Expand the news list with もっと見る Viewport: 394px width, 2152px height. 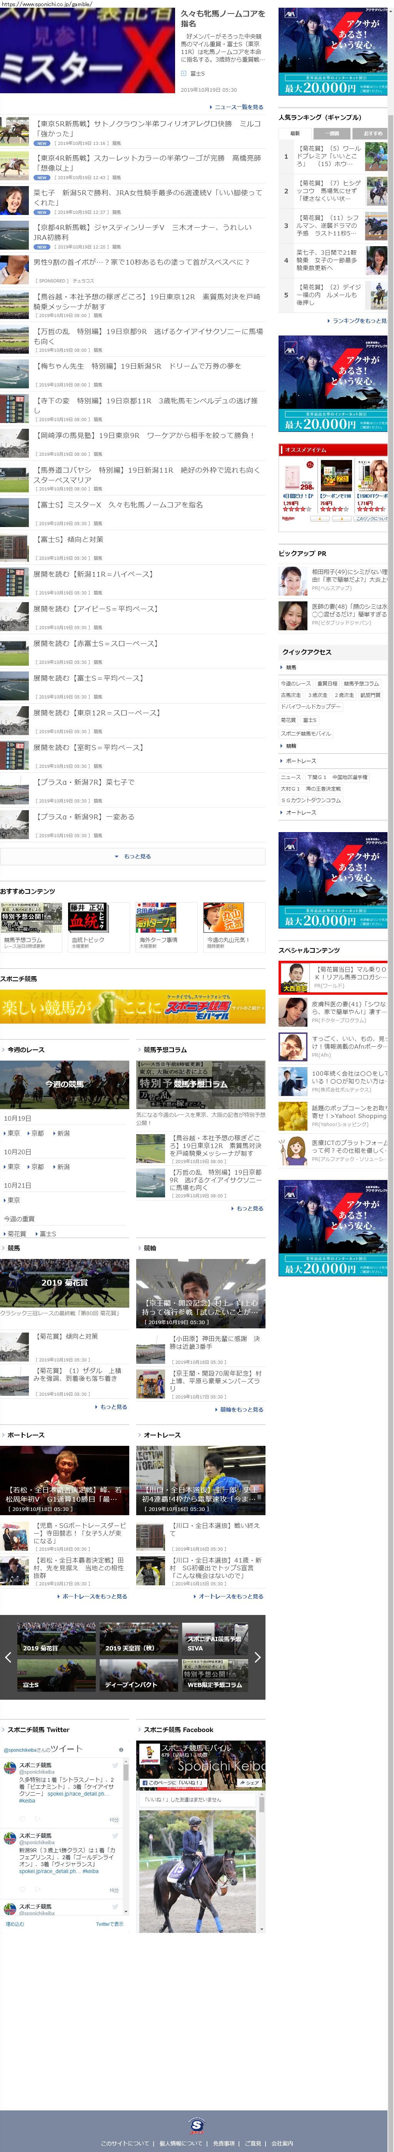(133, 856)
